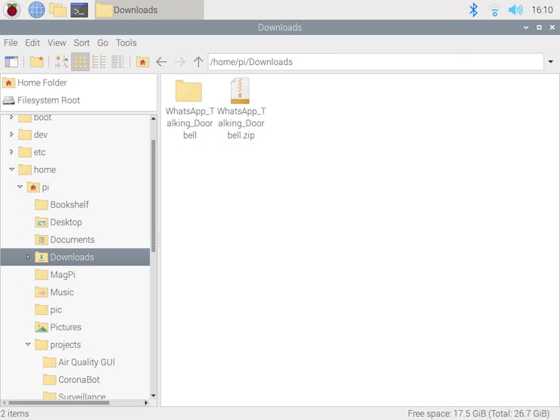This screenshot has height=420, width=560.
Task: Select Filesystem Root in places list
Action: click(x=79, y=101)
